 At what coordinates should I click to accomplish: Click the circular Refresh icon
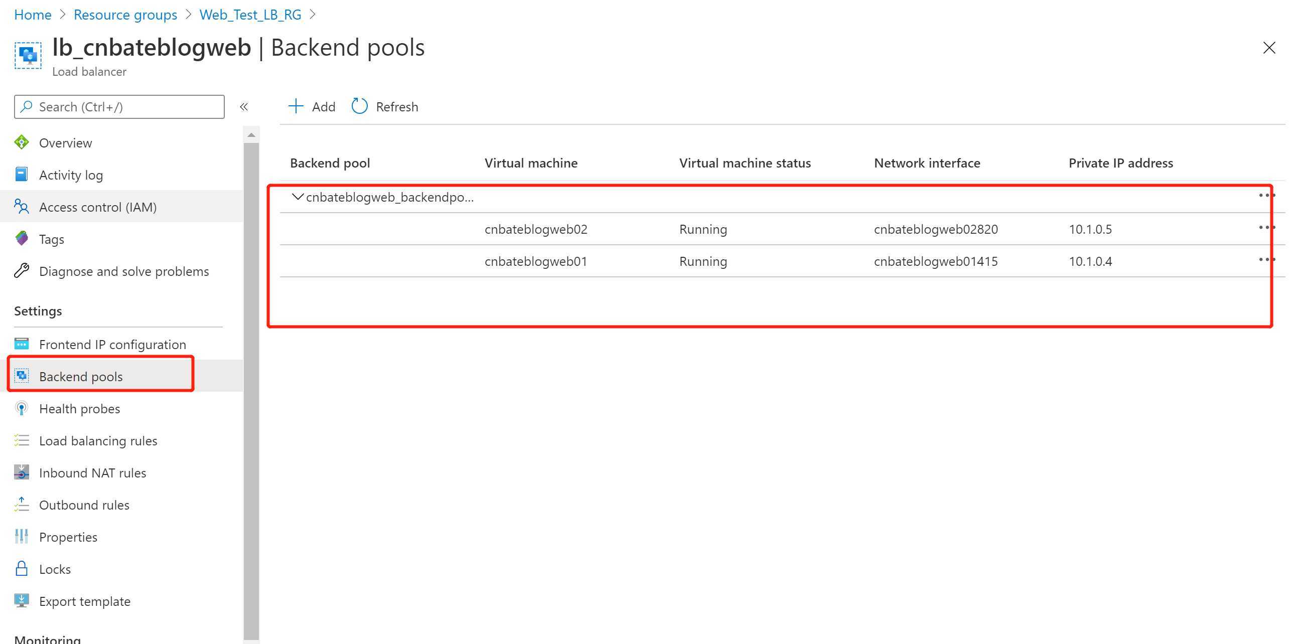click(359, 106)
